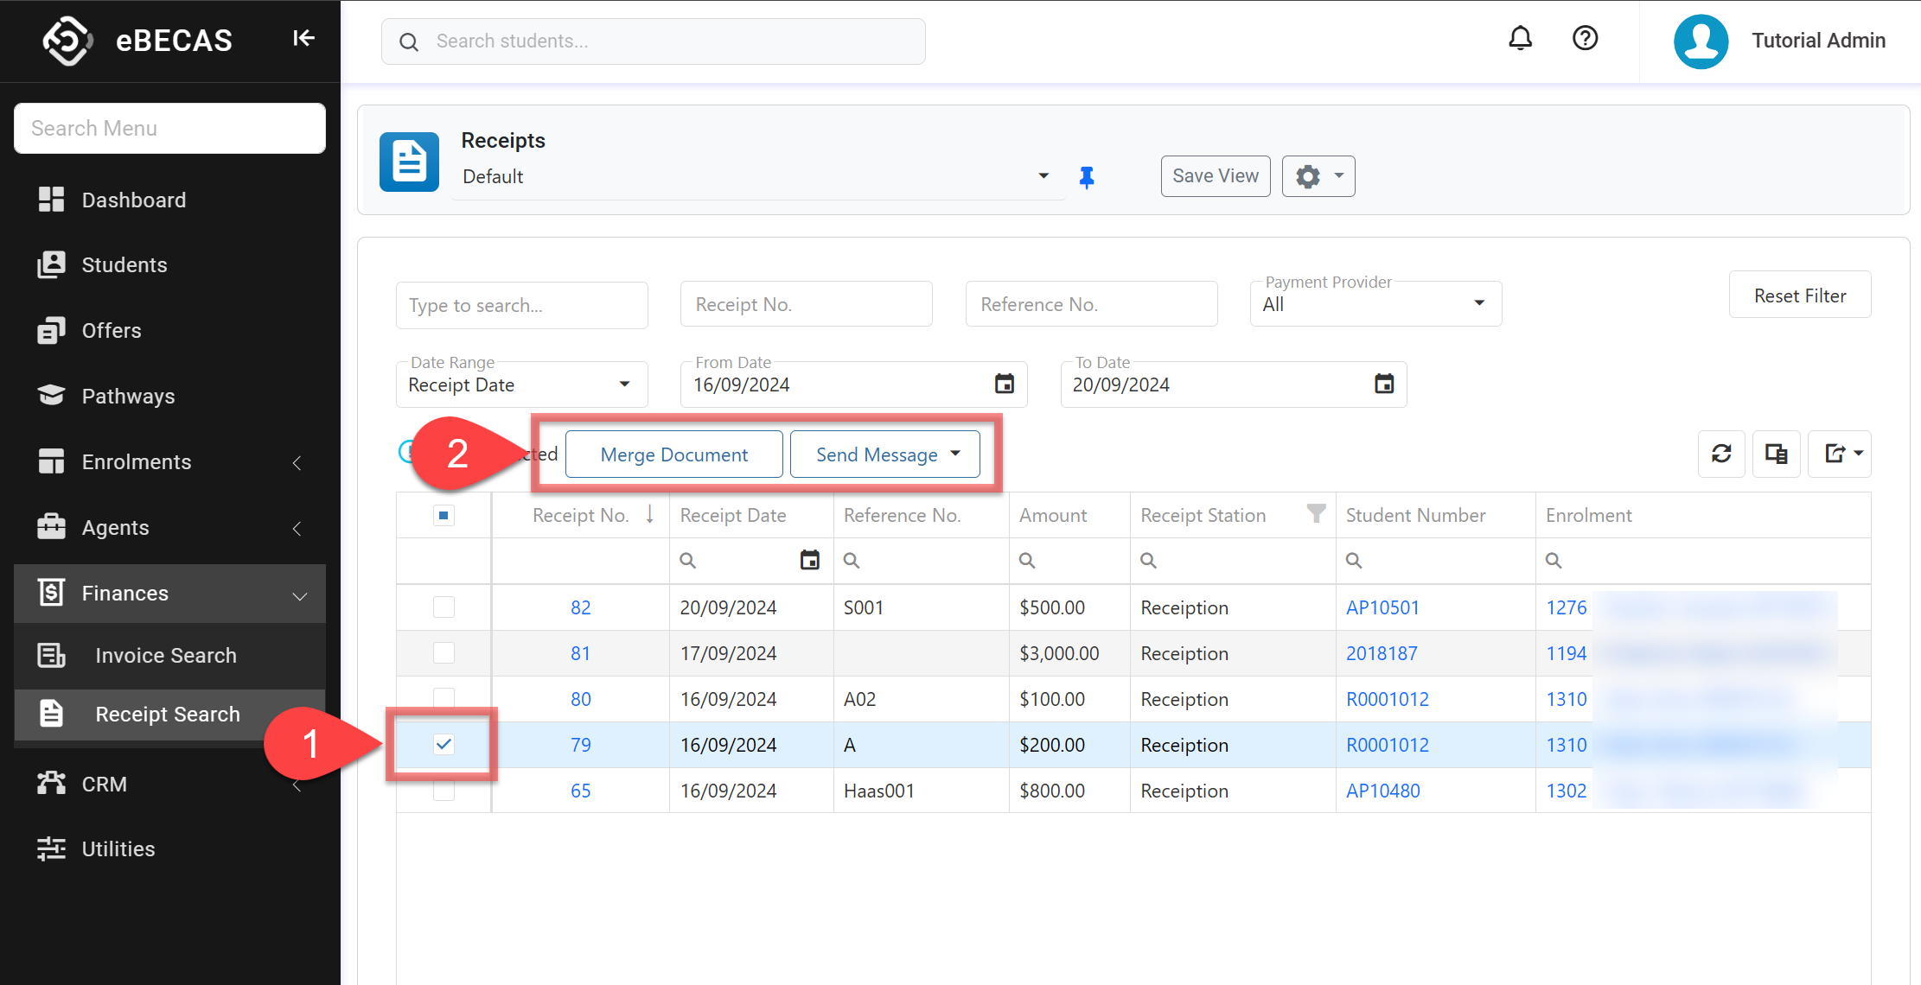The width and height of the screenshot is (1921, 985).
Task: Click the Receipts document icon
Action: (x=409, y=162)
